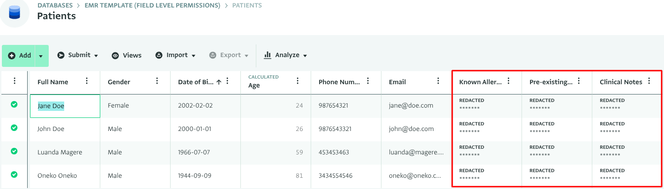Open Known Allergies column options menu
Screen dimensions: 664x189
[x=508, y=81]
